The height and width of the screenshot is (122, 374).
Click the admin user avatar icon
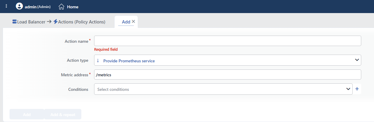click(x=19, y=6)
